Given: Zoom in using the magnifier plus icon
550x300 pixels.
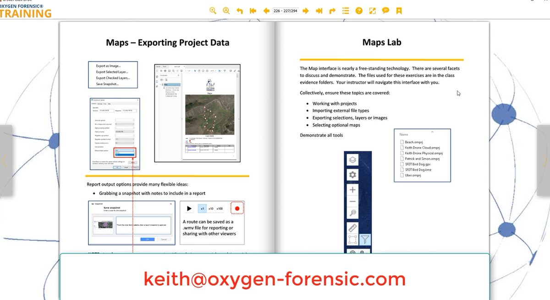Looking at the screenshot, I should [213, 11].
